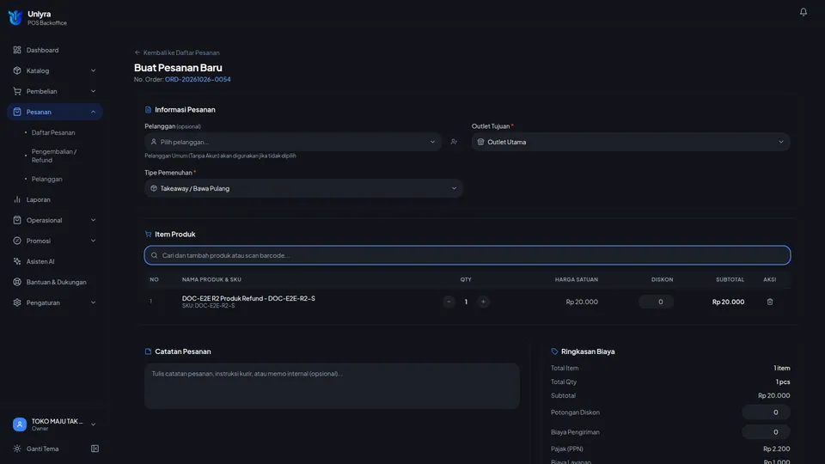Collapse sidebar with the panel icon
This screenshot has height=464, width=825.
[x=95, y=449]
